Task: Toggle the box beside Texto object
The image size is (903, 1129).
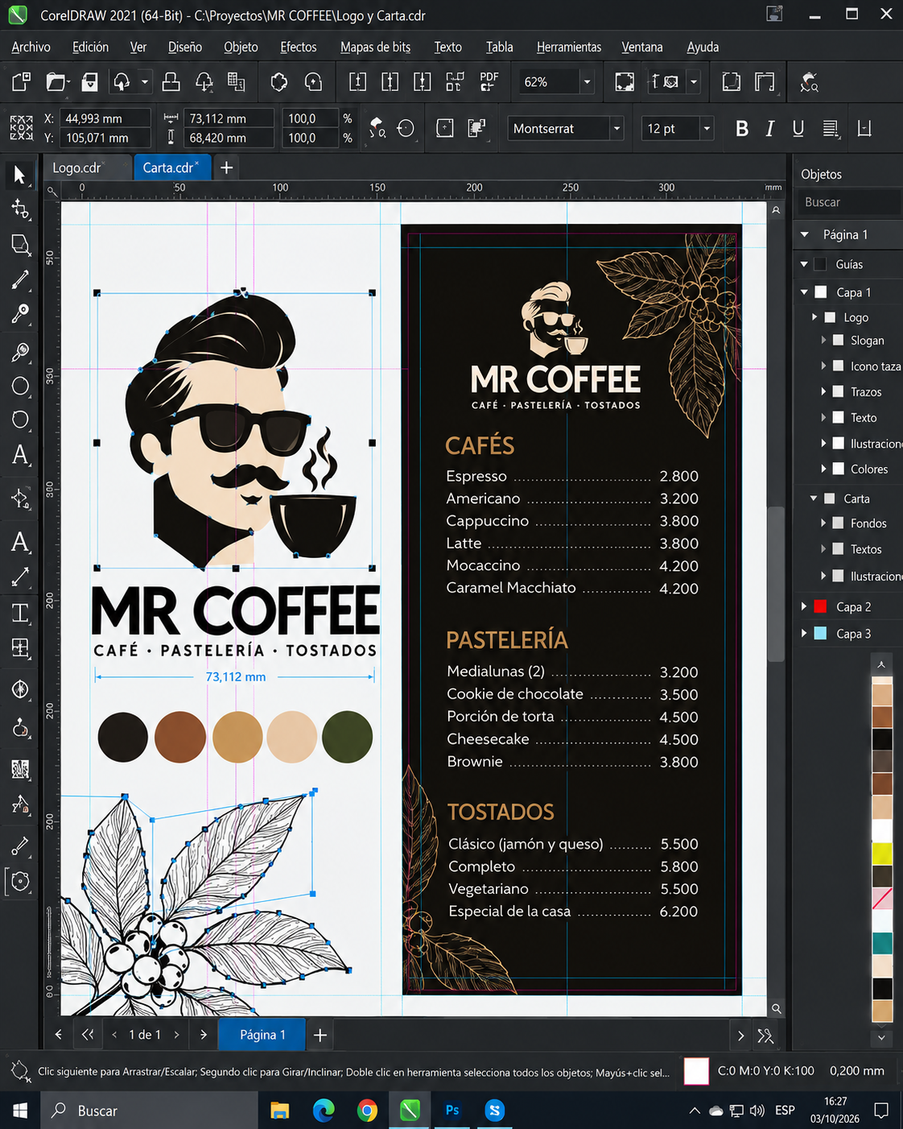Action: (838, 417)
